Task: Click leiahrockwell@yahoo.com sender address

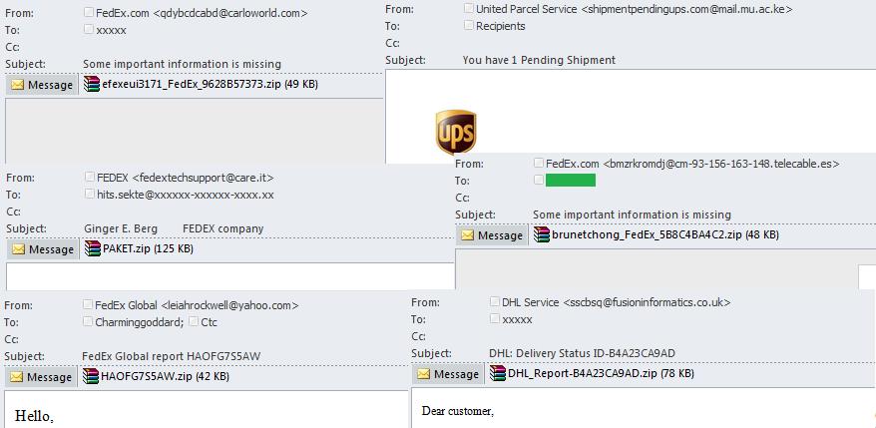Action: pyautogui.click(x=229, y=305)
